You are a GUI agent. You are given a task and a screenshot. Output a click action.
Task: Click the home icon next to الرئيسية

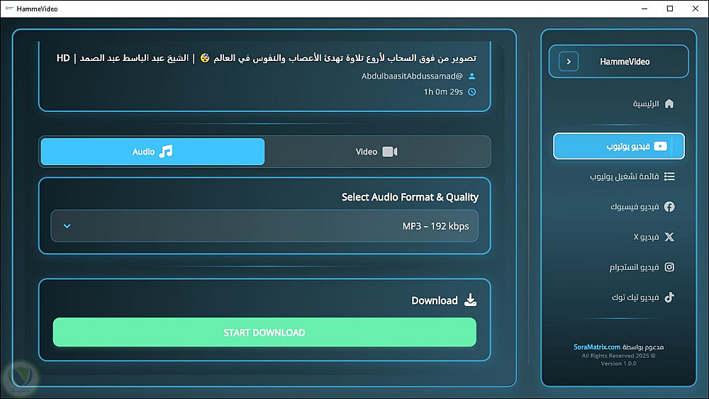pyautogui.click(x=669, y=103)
